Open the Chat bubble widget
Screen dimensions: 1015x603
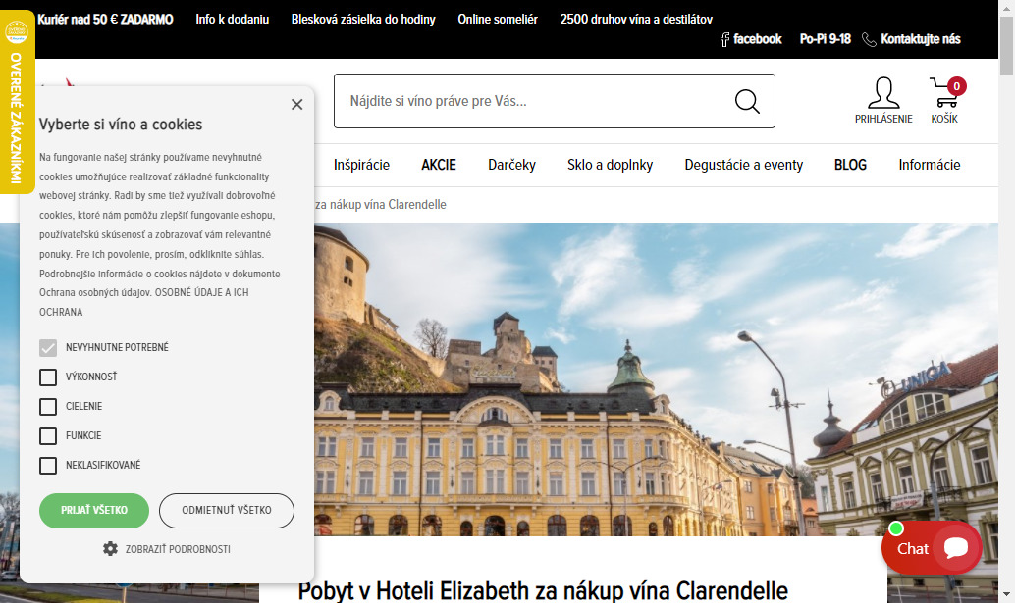pyautogui.click(x=932, y=548)
